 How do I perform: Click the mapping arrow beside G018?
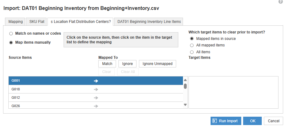pyautogui.click(x=96, y=89)
